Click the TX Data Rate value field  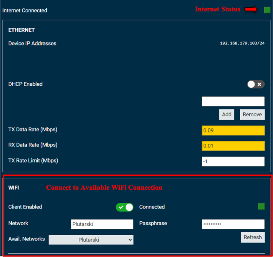pyautogui.click(x=233, y=131)
